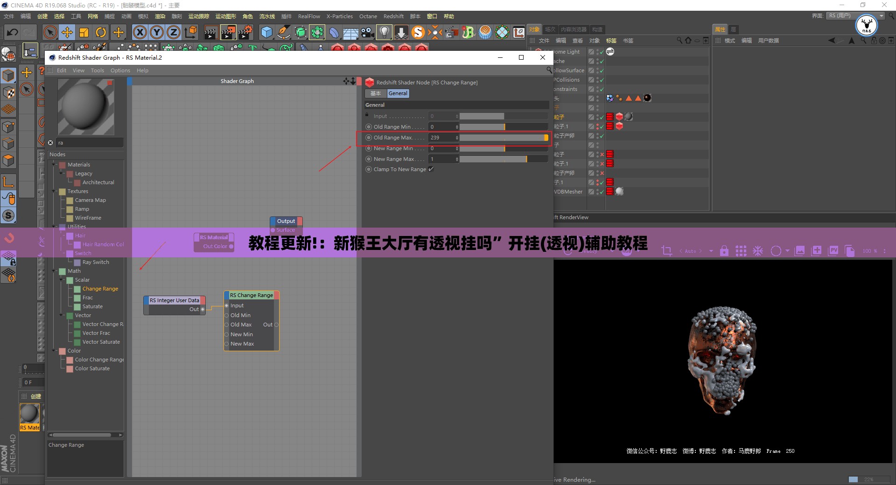Click the home icon in Object Manager
The image size is (896, 485).
click(688, 41)
